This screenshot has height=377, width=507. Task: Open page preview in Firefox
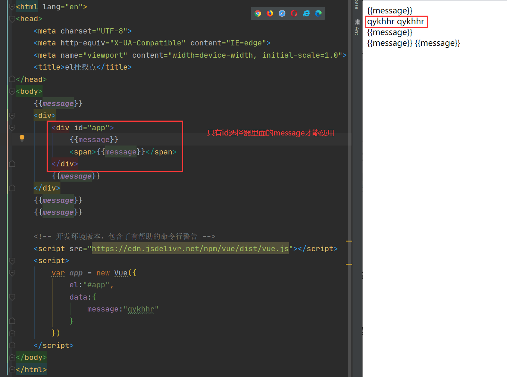tap(270, 13)
